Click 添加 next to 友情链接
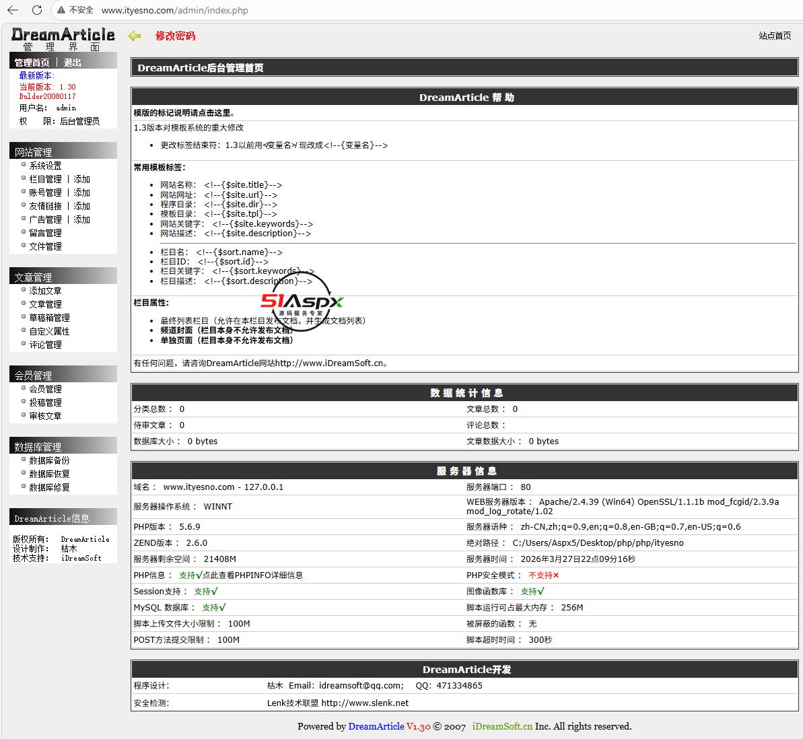 pyautogui.click(x=81, y=206)
